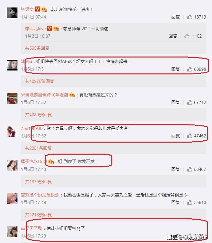Click thumbs-up on comment with 60998 likes
The image size is (212, 243).
coord(190,69)
